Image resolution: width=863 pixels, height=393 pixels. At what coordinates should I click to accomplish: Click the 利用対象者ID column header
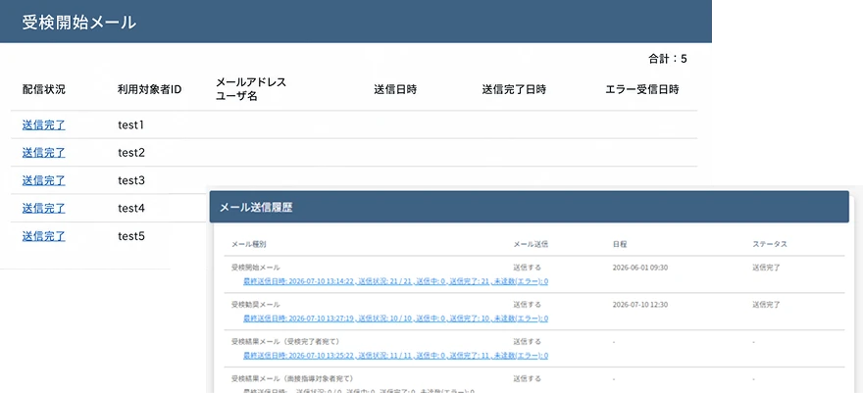pos(149,89)
